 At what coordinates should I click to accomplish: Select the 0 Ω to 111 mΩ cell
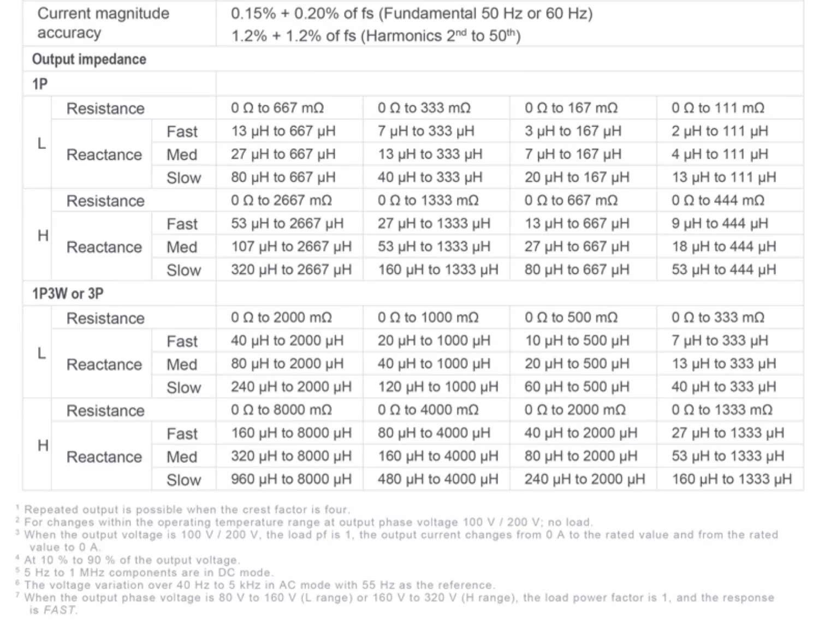tap(717, 108)
